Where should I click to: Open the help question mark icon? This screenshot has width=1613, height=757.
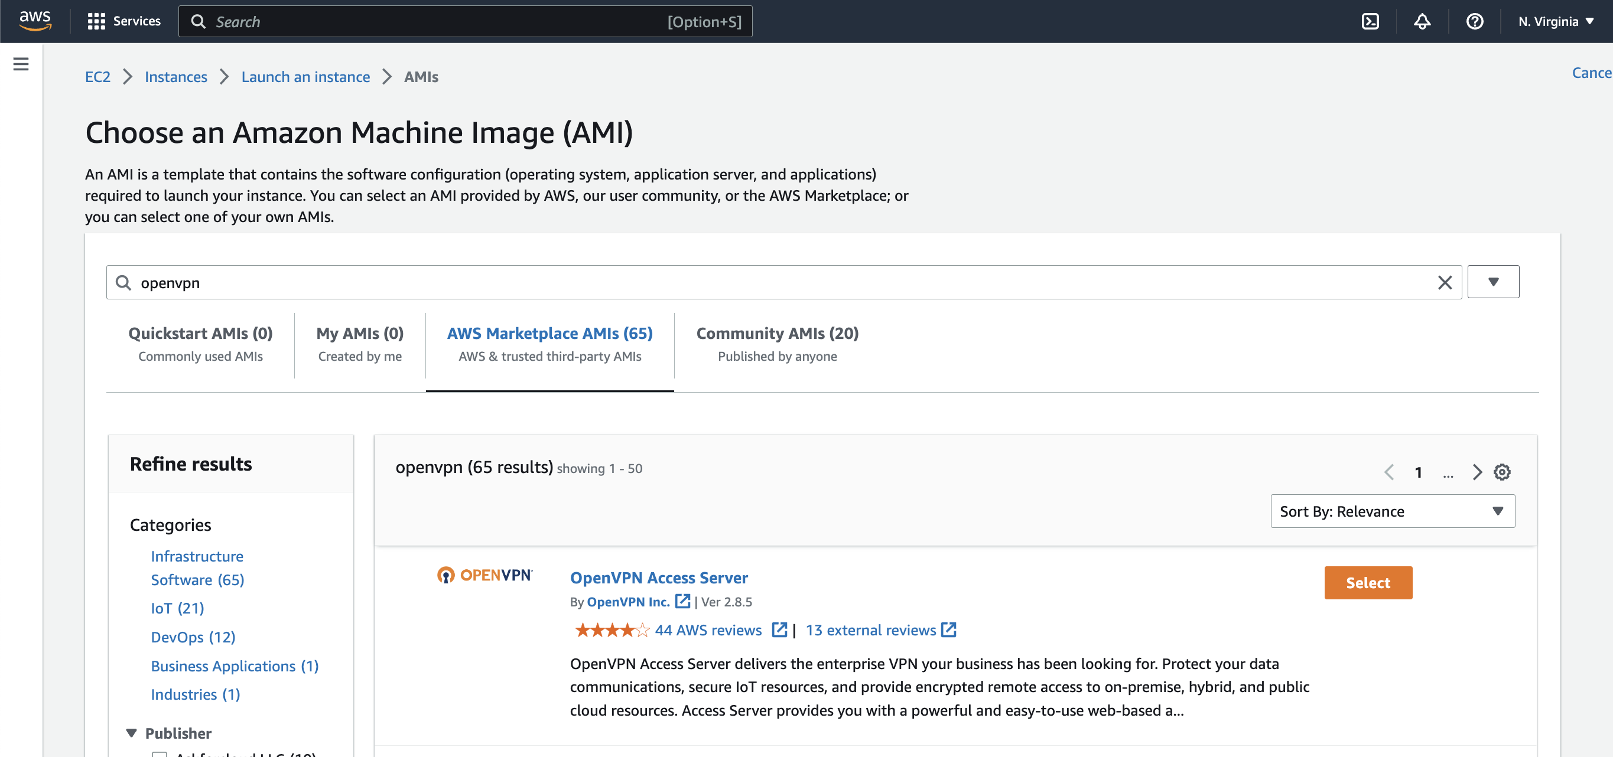[x=1475, y=21]
